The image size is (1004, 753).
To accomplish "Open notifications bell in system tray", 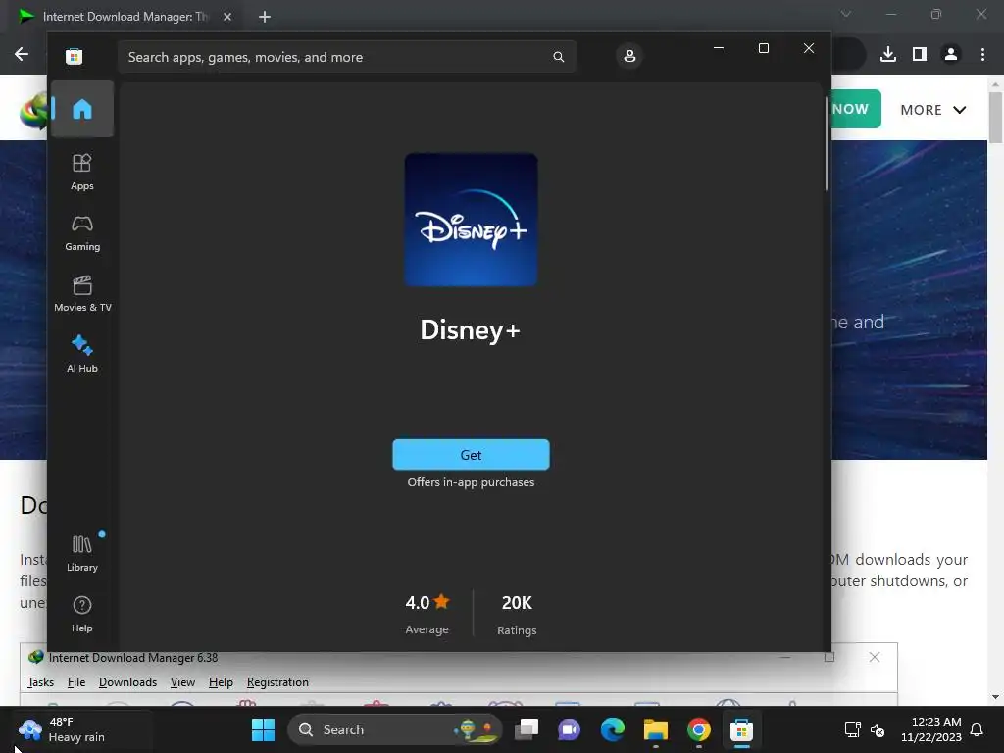I will [978, 729].
